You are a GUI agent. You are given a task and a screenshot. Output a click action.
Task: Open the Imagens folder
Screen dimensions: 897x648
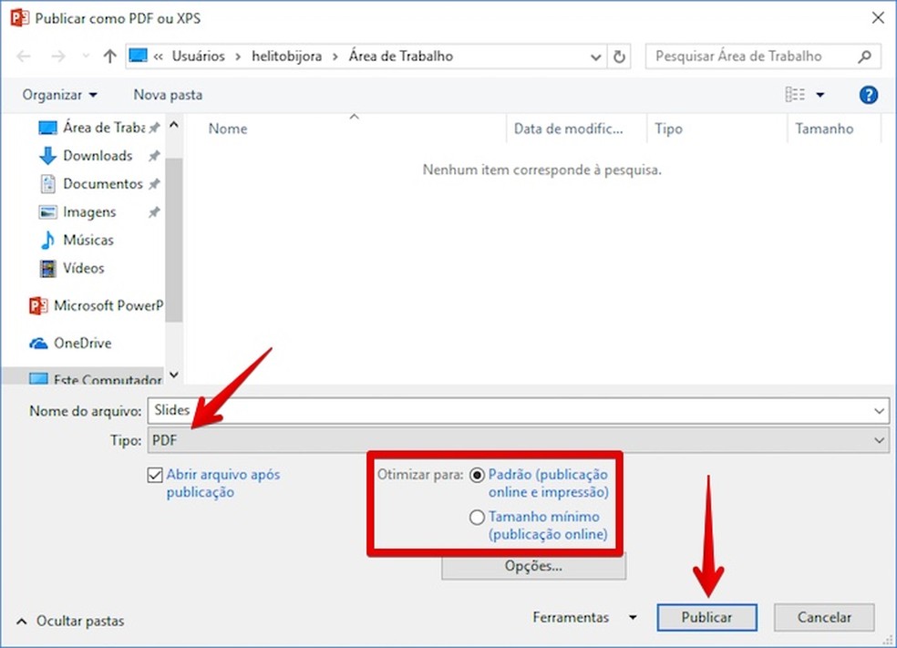click(88, 211)
